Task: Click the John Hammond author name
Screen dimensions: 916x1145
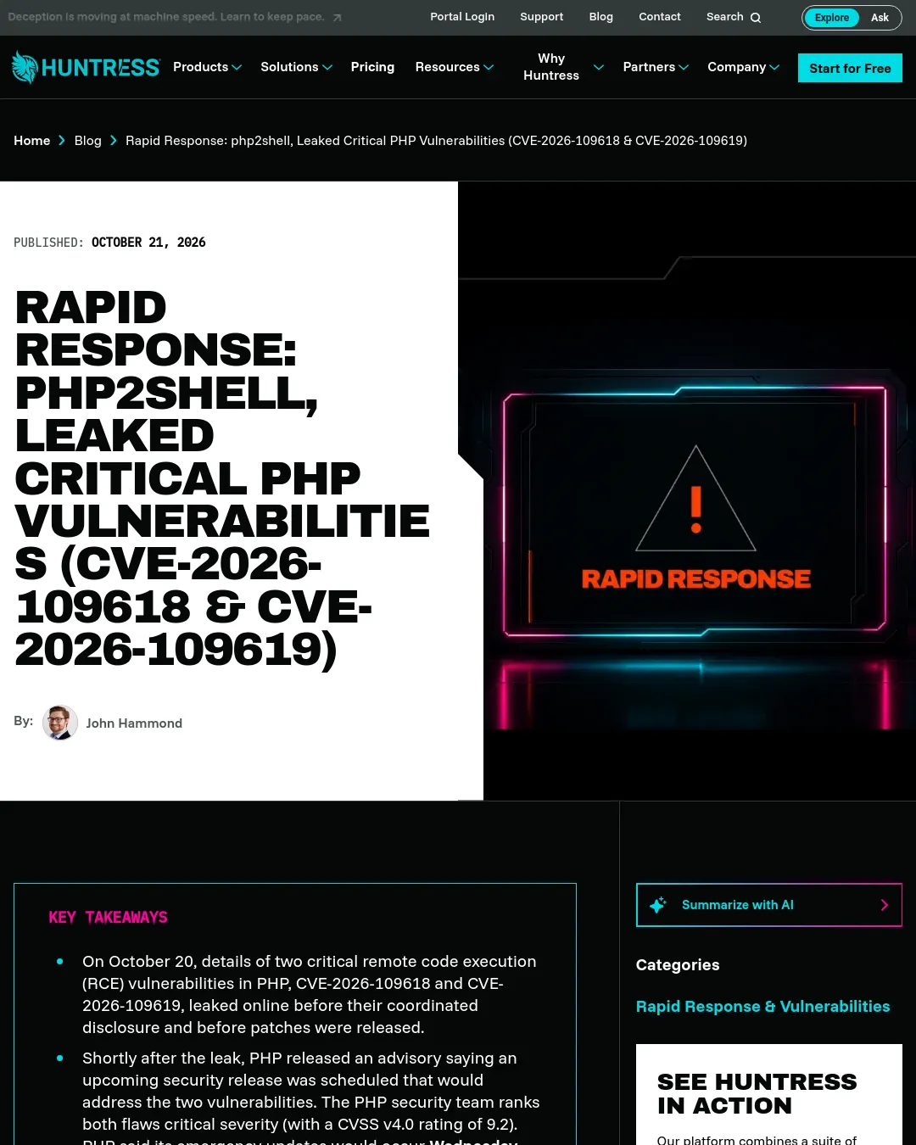Action: (134, 723)
